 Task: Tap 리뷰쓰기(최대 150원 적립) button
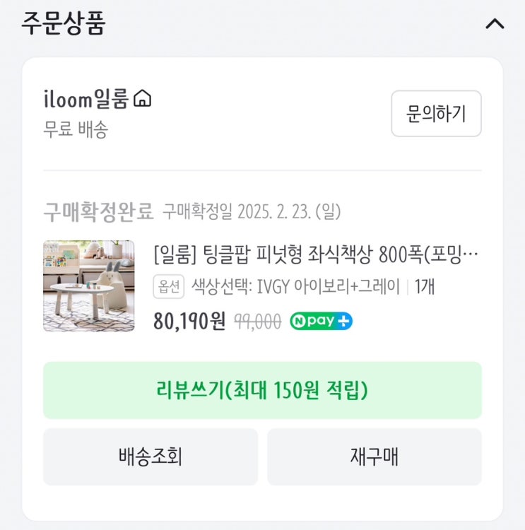(262, 390)
